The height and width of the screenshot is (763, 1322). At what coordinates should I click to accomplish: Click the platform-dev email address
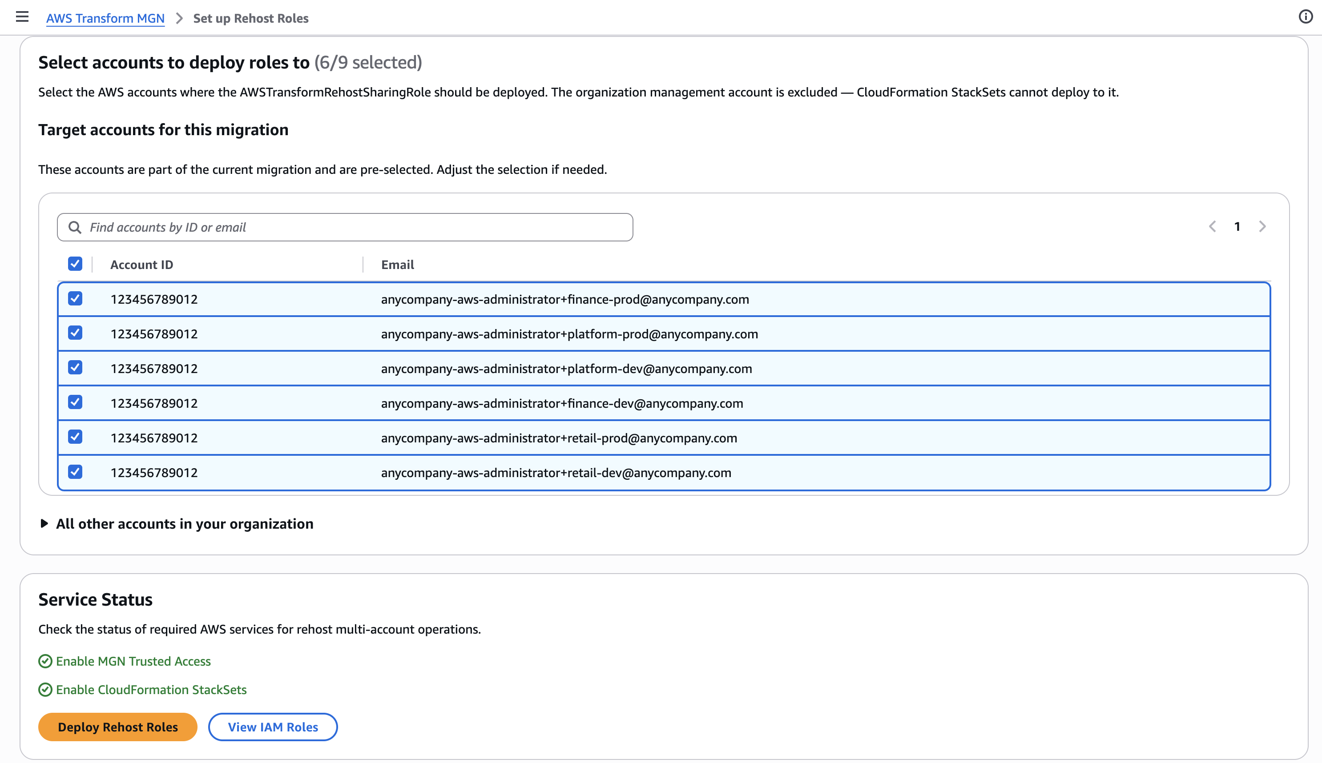pos(567,369)
